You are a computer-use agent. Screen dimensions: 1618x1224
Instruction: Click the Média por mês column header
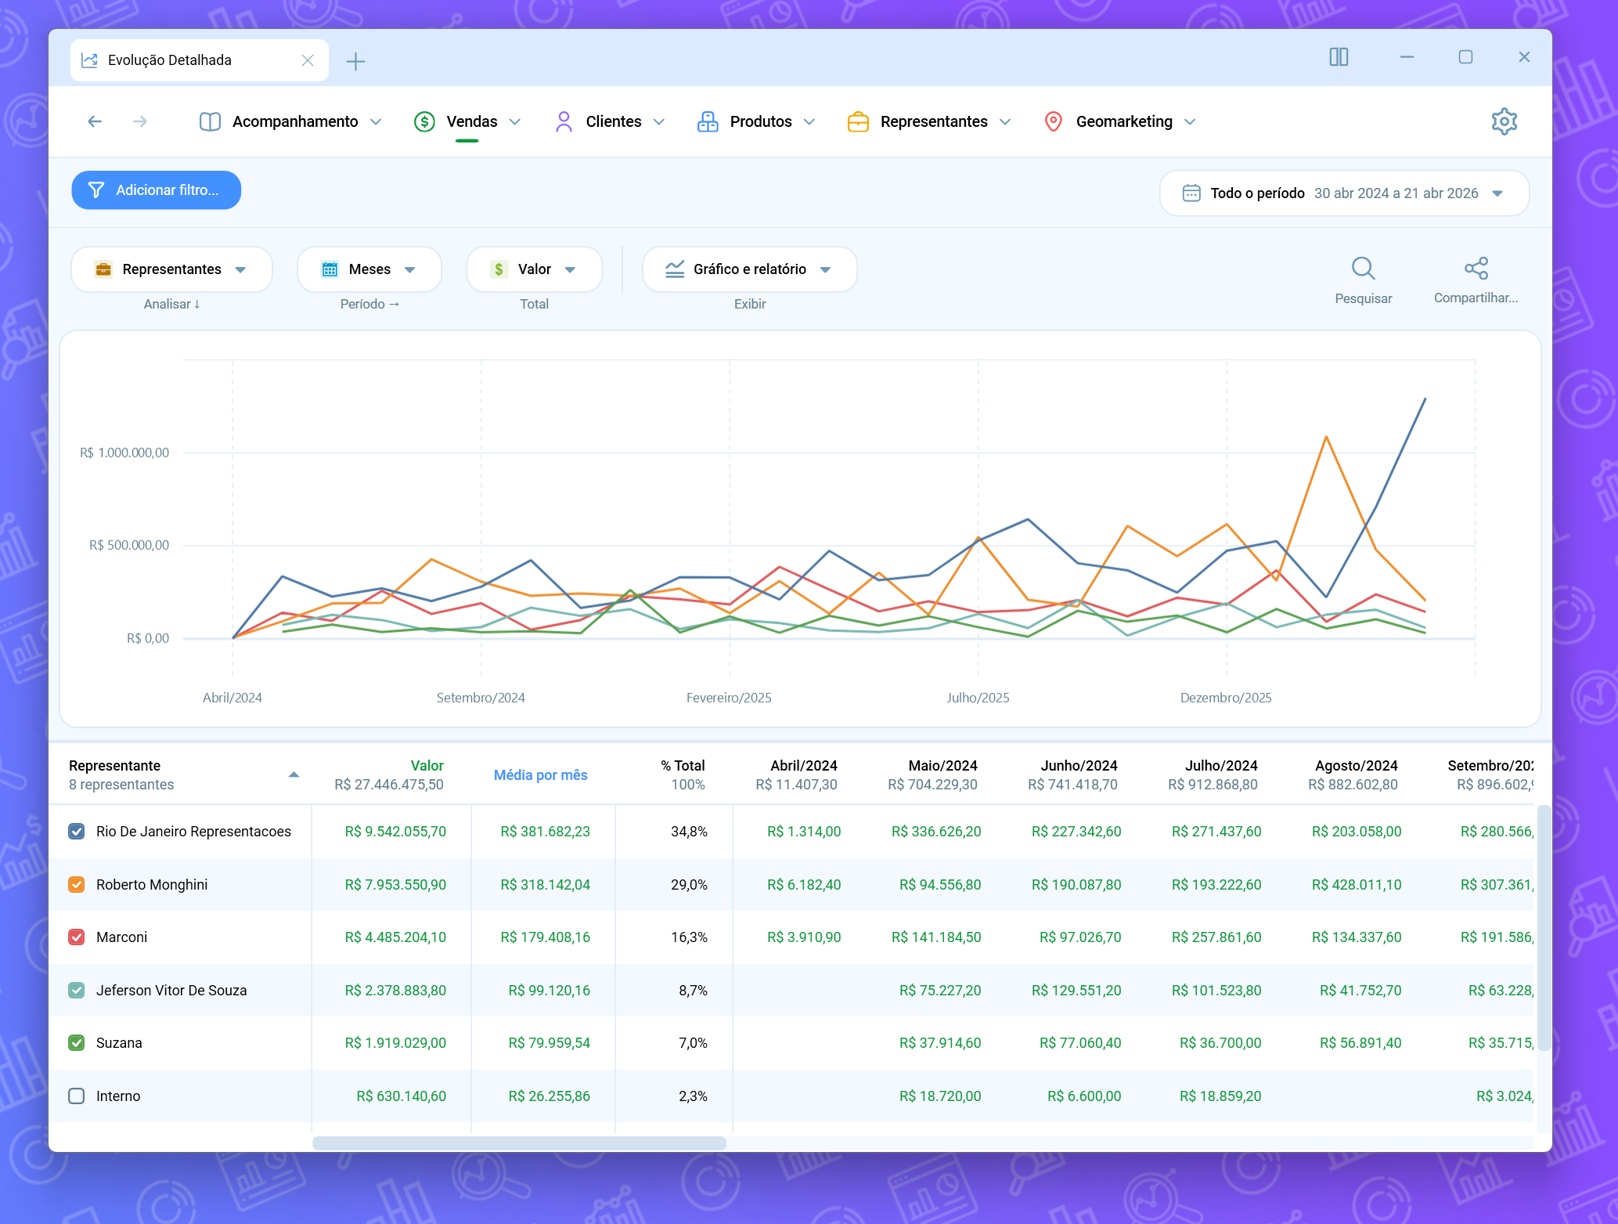point(540,774)
